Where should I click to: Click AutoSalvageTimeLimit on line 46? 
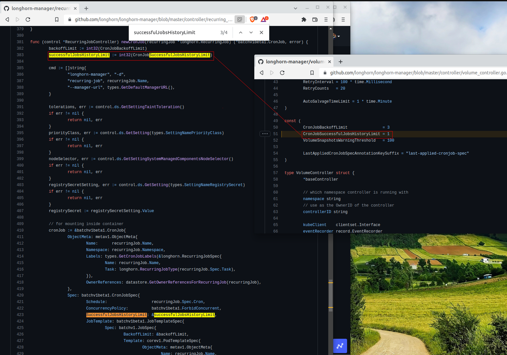click(326, 101)
